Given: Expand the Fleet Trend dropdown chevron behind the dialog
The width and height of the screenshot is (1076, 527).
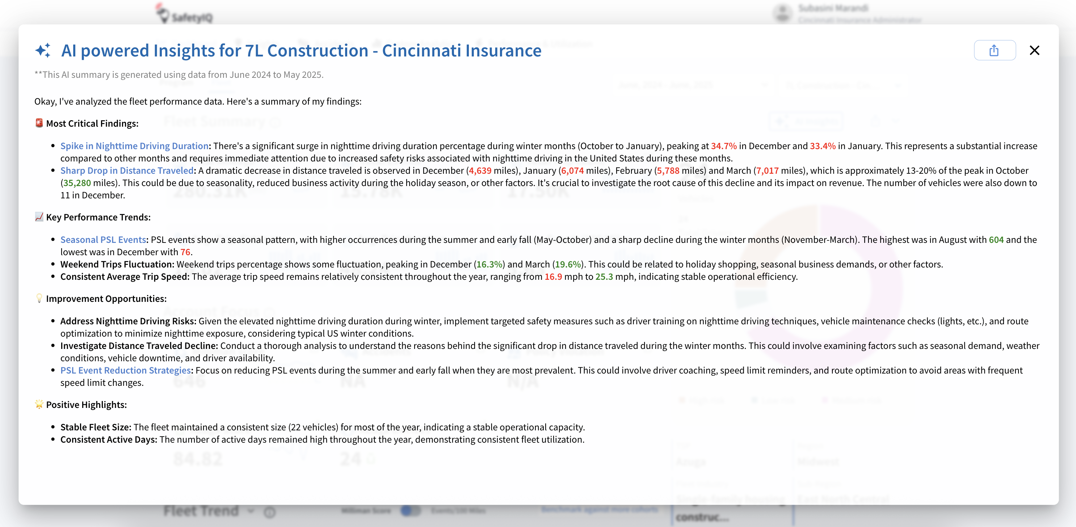Looking at the screenshot, I should pos(251,511).
